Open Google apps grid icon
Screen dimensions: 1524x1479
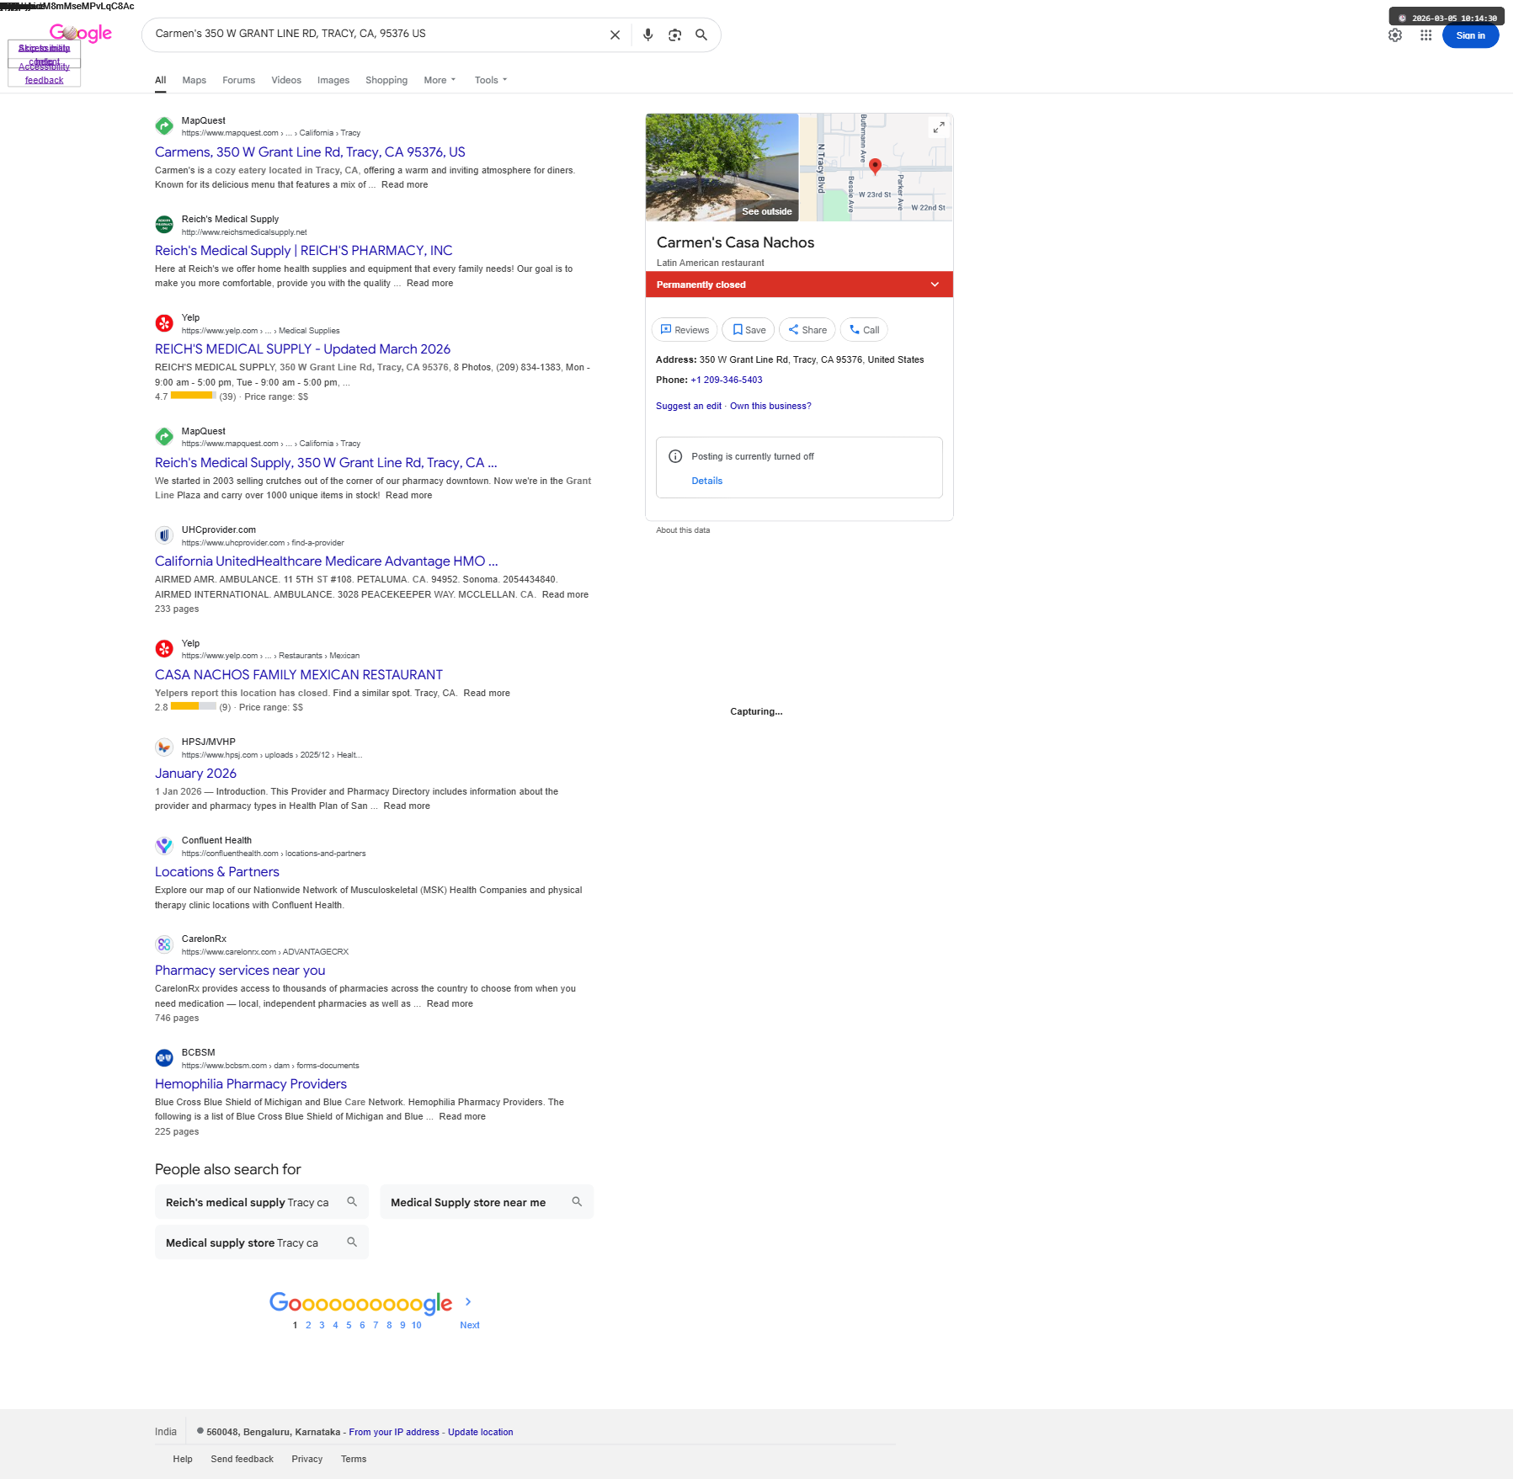[x=1425, y=35]
